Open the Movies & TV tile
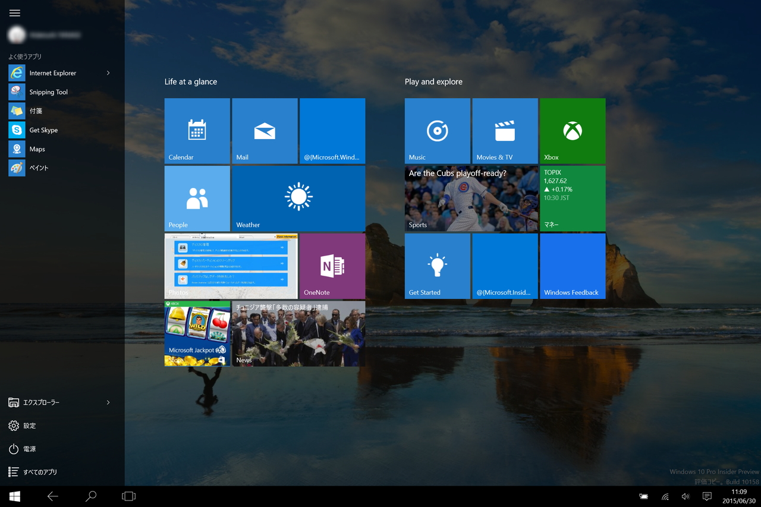The width and height of the screenshot is (761, 507). (505, 131)
